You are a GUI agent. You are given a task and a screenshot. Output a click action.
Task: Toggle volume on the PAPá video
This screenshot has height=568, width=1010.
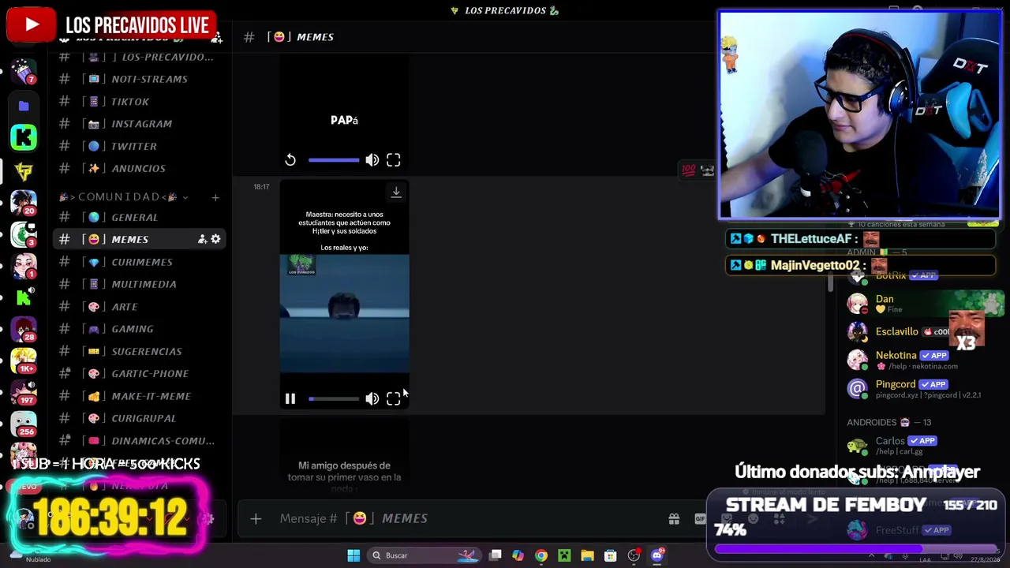tap(372, 160)
